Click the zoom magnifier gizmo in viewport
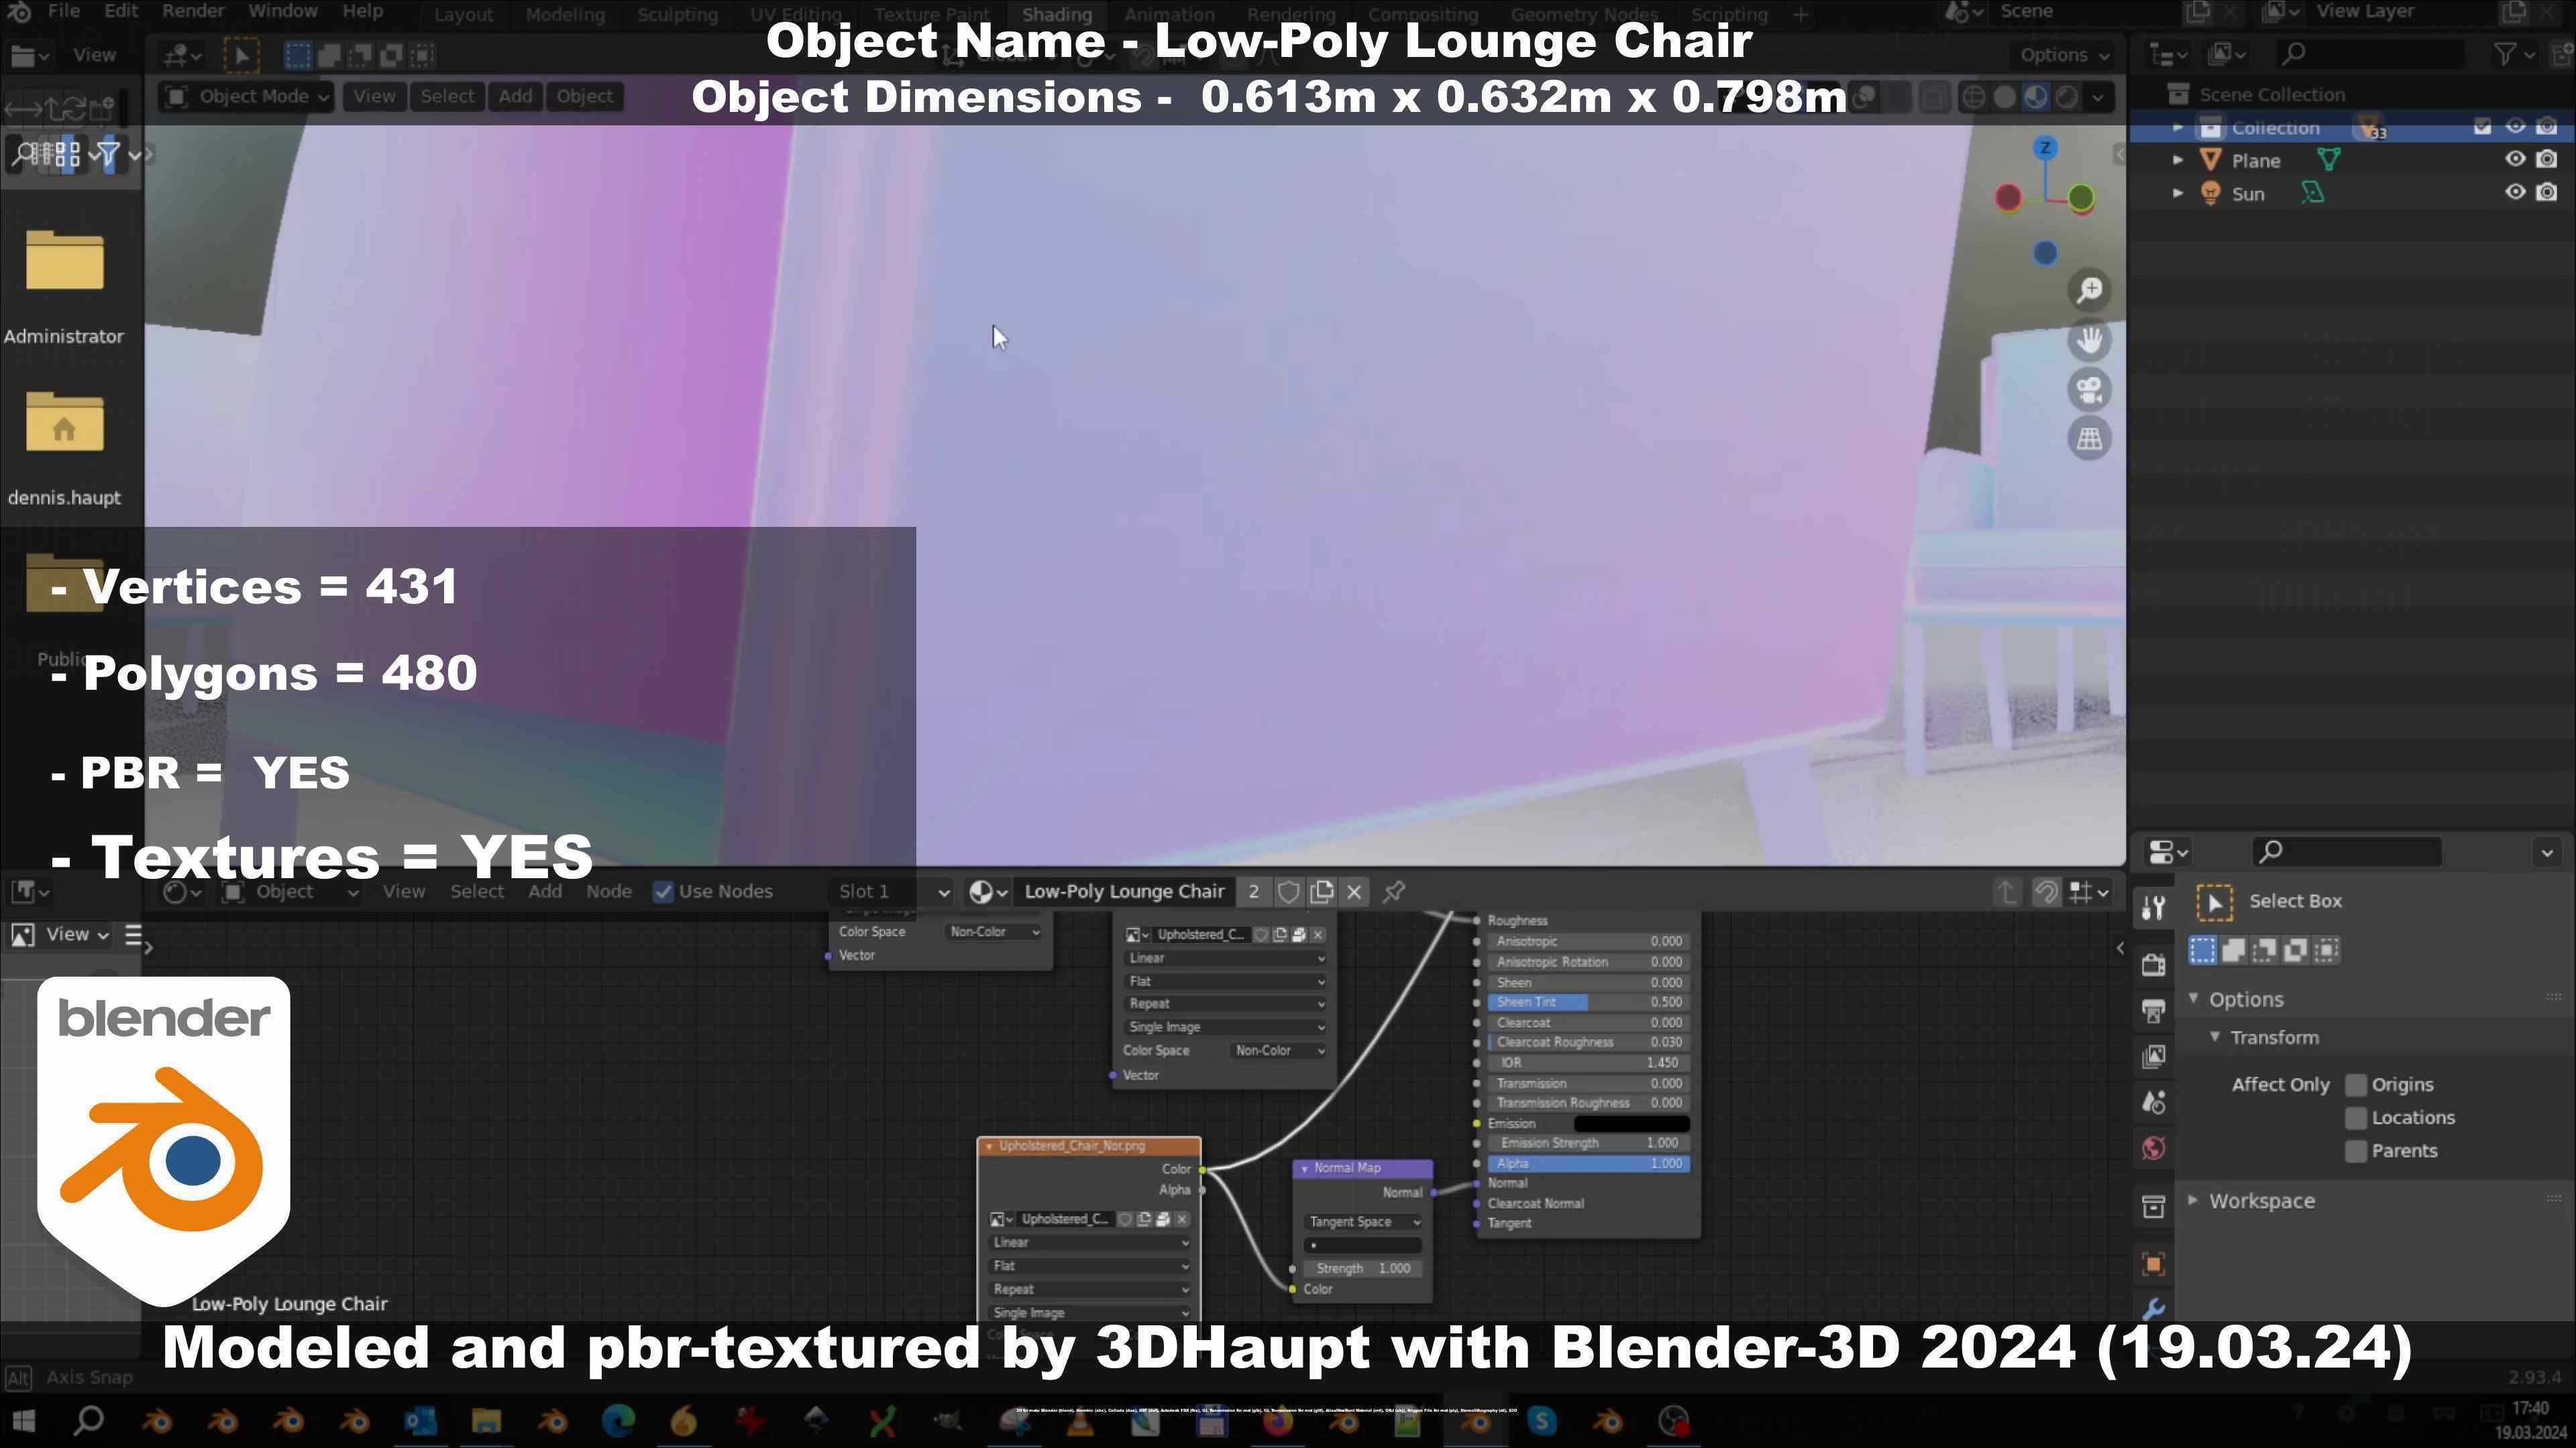 point(2089,291)
